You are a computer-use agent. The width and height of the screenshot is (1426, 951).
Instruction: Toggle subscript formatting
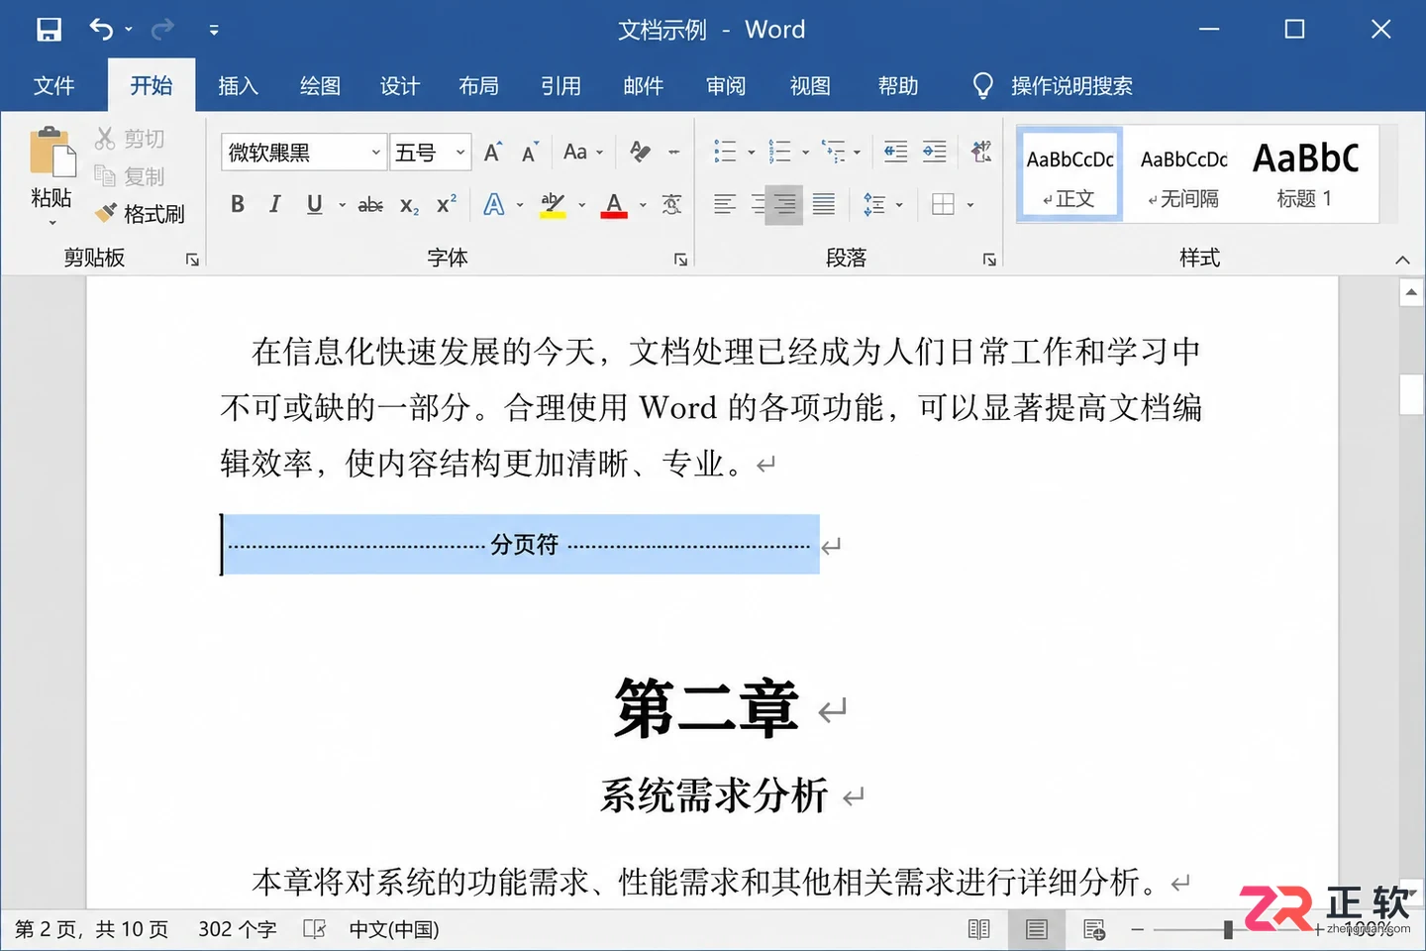409,205
